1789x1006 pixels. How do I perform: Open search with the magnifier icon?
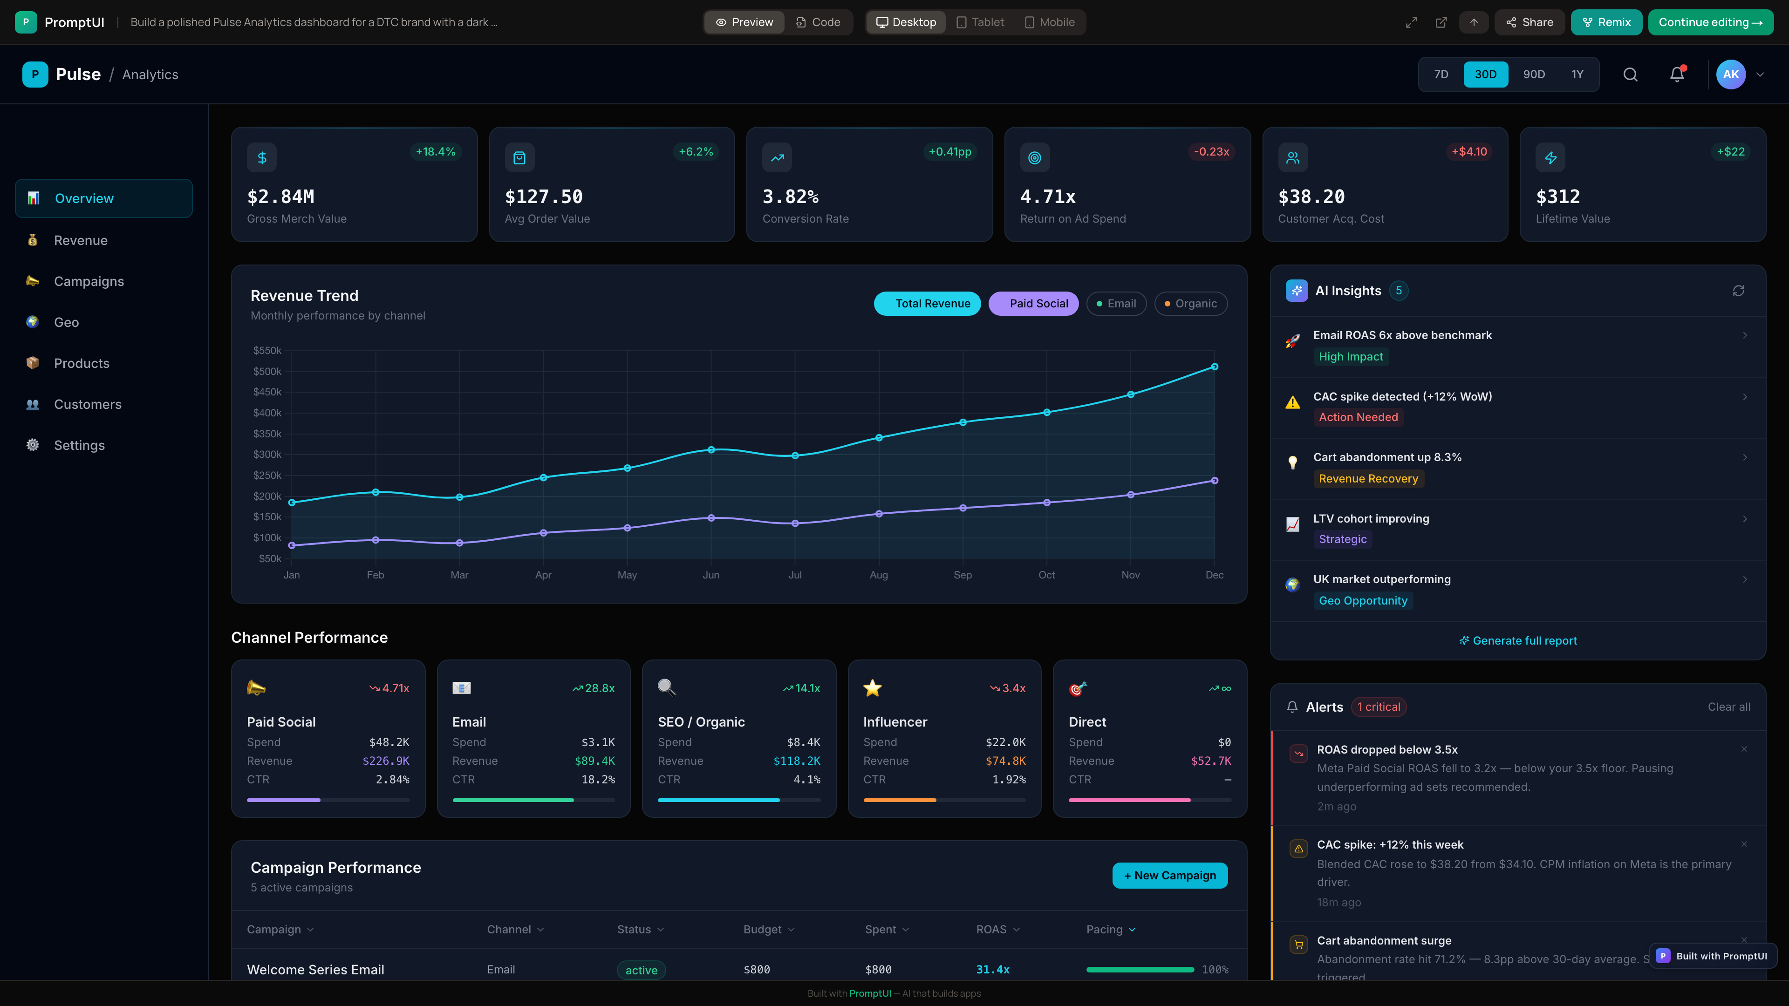pos(1630,75)
